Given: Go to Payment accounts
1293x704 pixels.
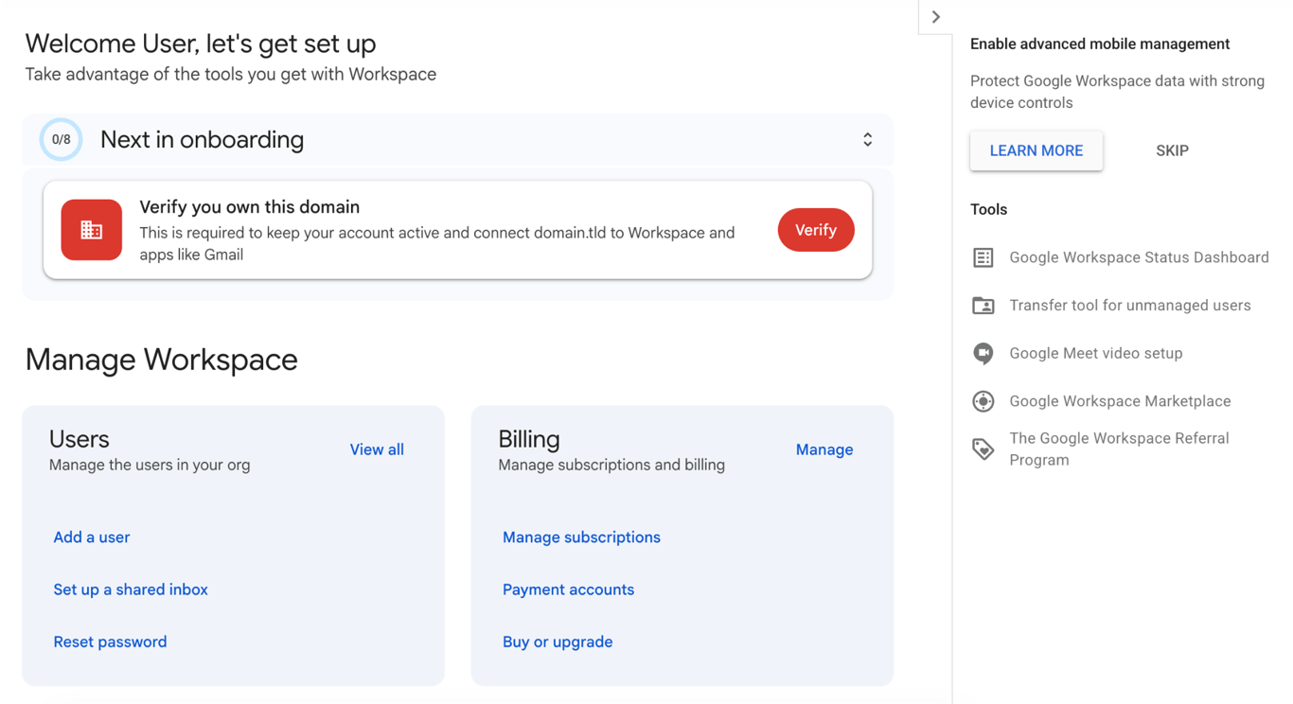Looking at the screenshot, I should (568, 590).
